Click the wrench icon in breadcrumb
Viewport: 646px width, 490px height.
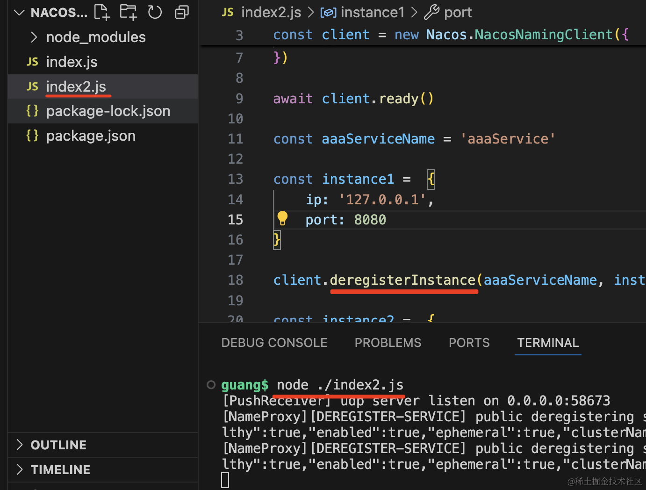point(431,12)
